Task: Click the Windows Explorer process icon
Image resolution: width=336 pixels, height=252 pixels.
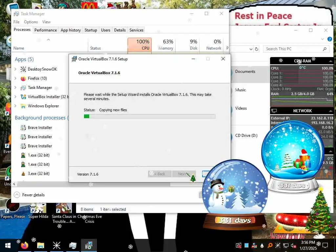Action: (x=23, y=106)
